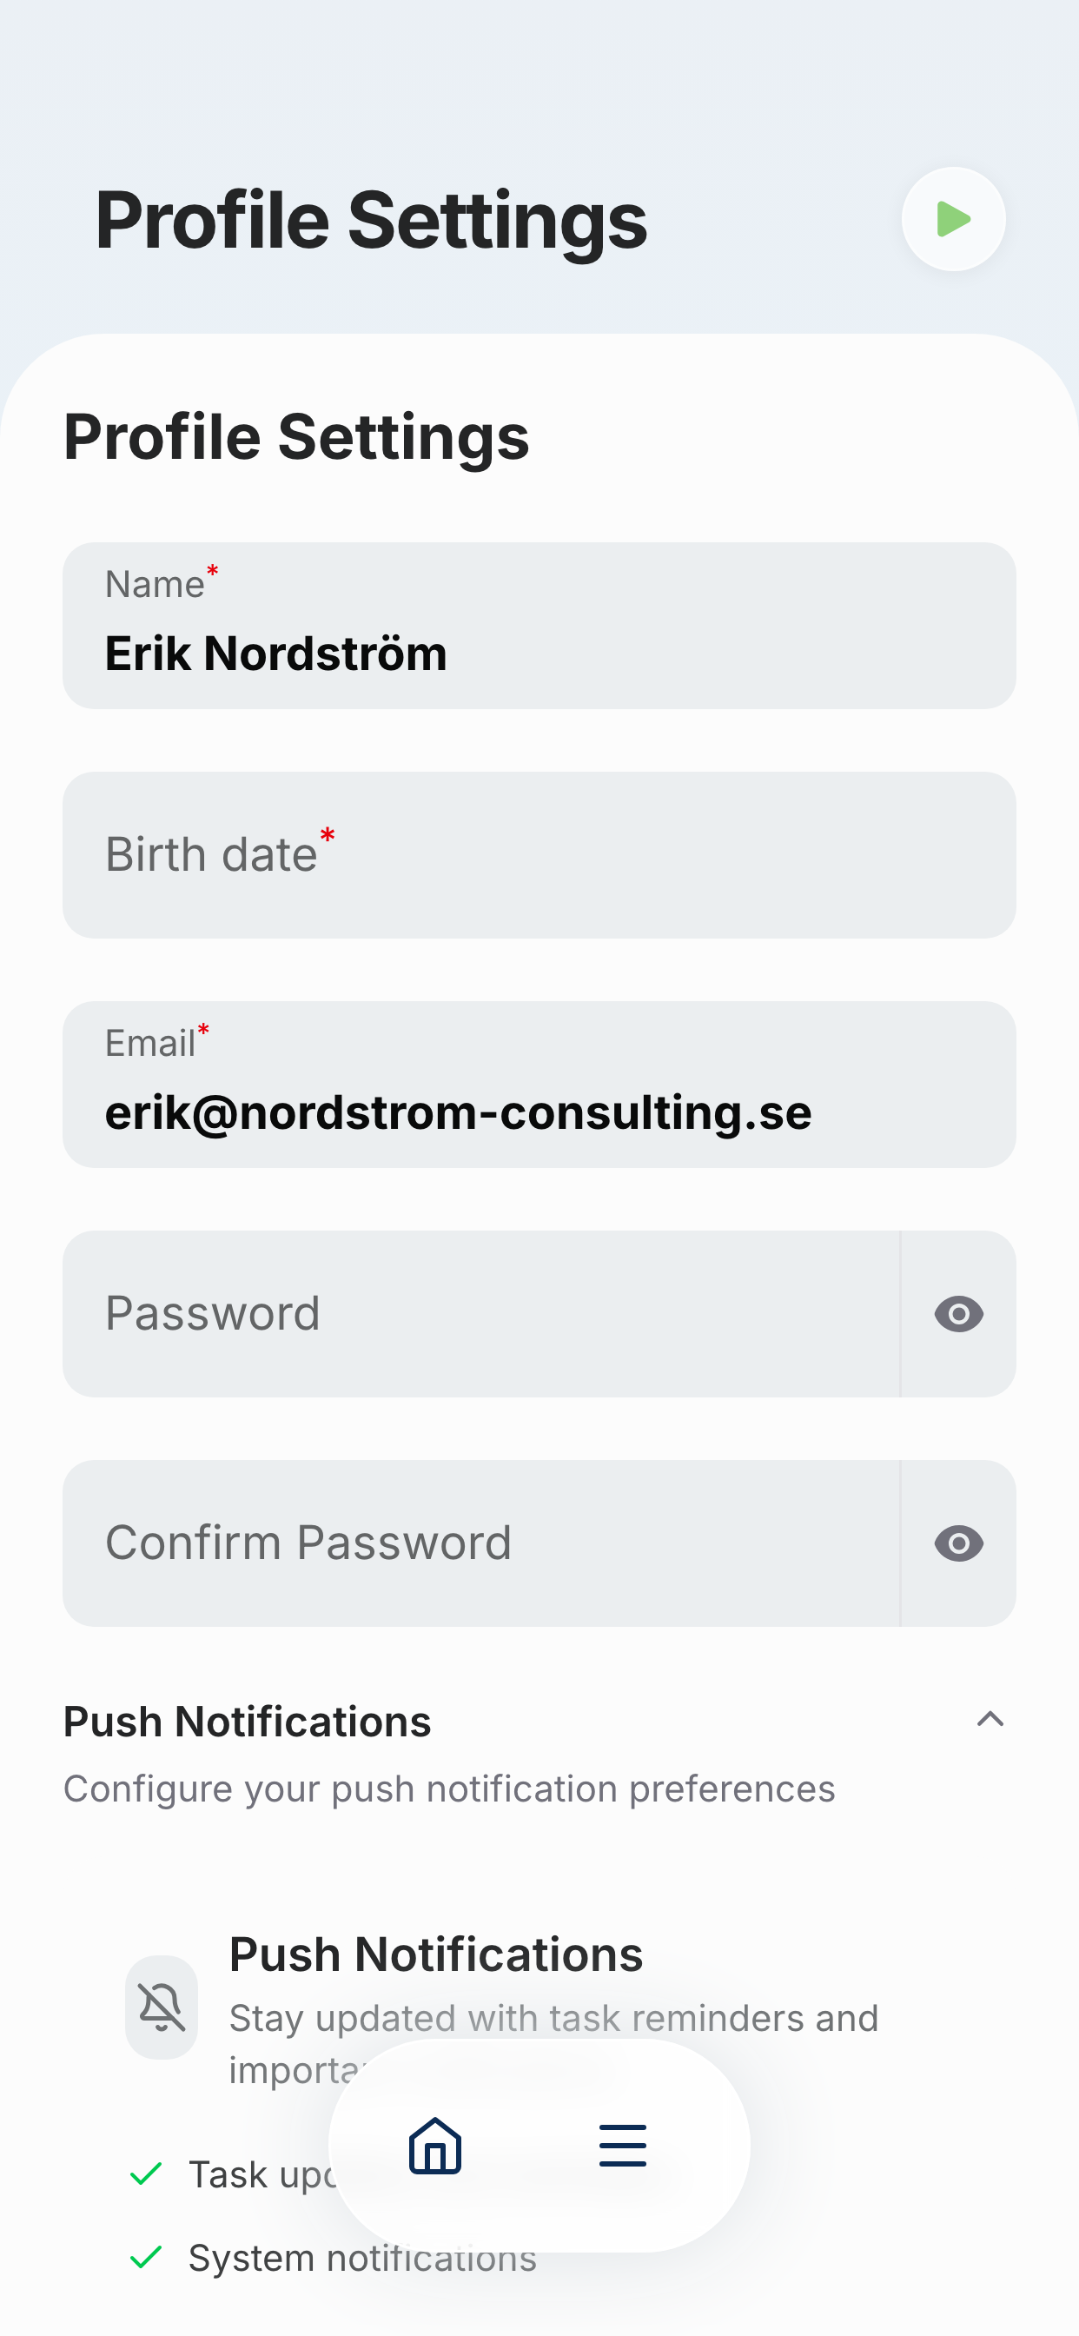The height and width of the screenshot is (2336, 1079).
Task: Click the Push Notifications section header
Action: tap(247, 1720)
